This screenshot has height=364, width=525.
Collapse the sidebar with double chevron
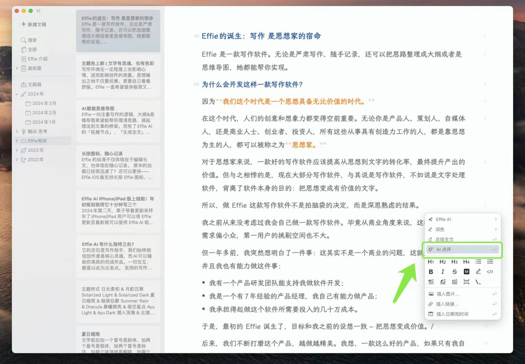pyautogui.click(x=38, y=11)
